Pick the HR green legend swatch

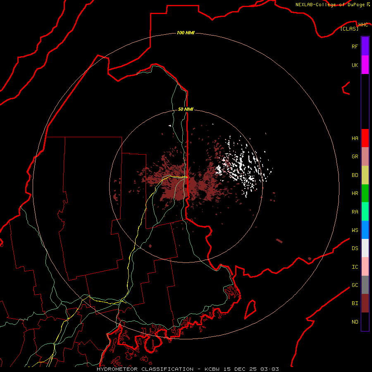pos(365,193)
